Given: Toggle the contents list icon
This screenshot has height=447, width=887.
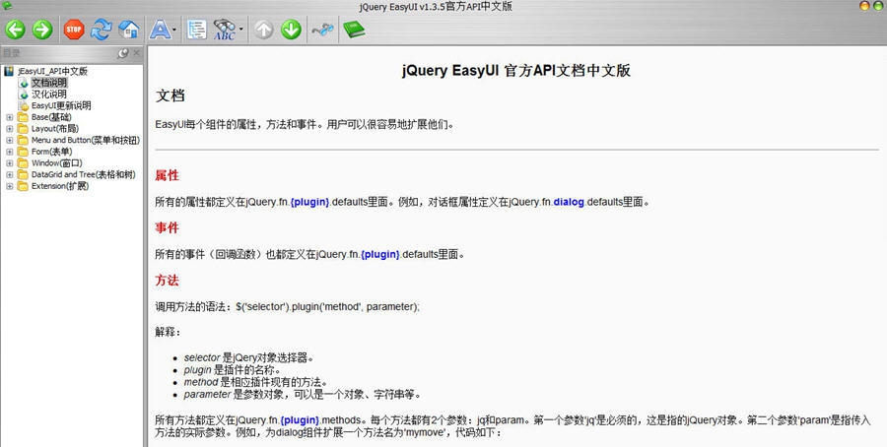Looking at the screenshot, I should tap(197, 30).
